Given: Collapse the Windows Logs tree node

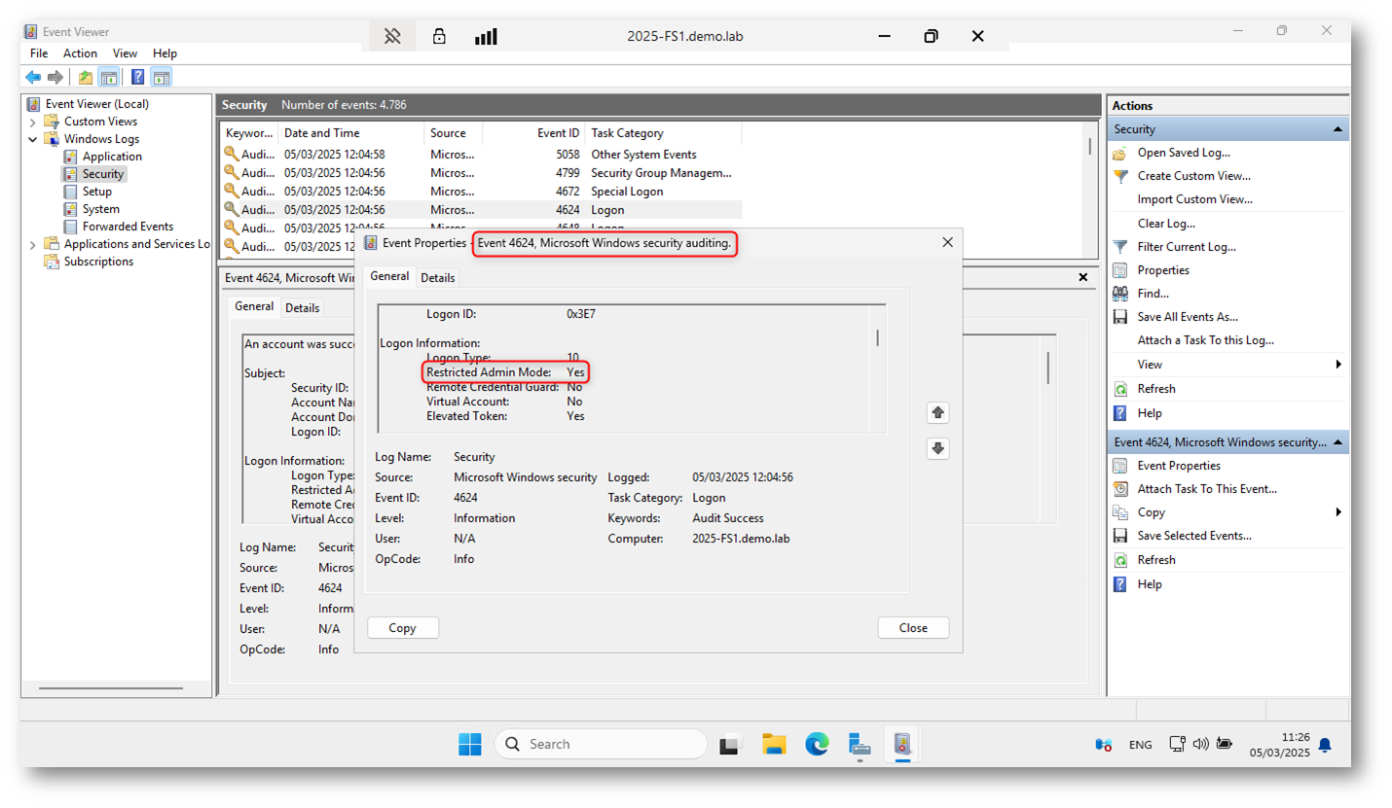Looking at the screenshot, I should tap(32, 139).
